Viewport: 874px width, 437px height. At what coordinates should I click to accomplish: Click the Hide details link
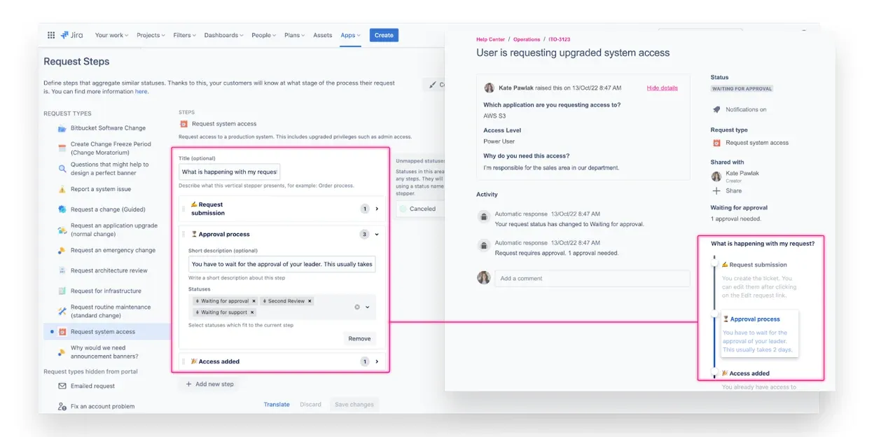click(x=661, y=88)
